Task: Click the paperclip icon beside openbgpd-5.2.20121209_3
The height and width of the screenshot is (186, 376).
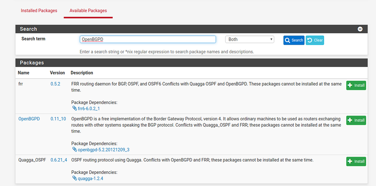Action: tap(74, 150)
